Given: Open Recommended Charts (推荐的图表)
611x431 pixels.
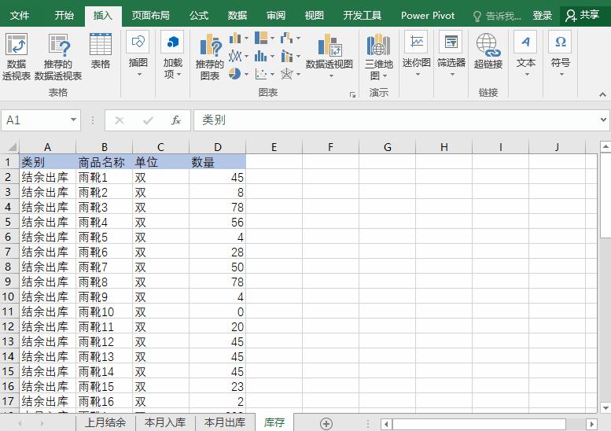Looking at the screenshot, I should [210, 57].
